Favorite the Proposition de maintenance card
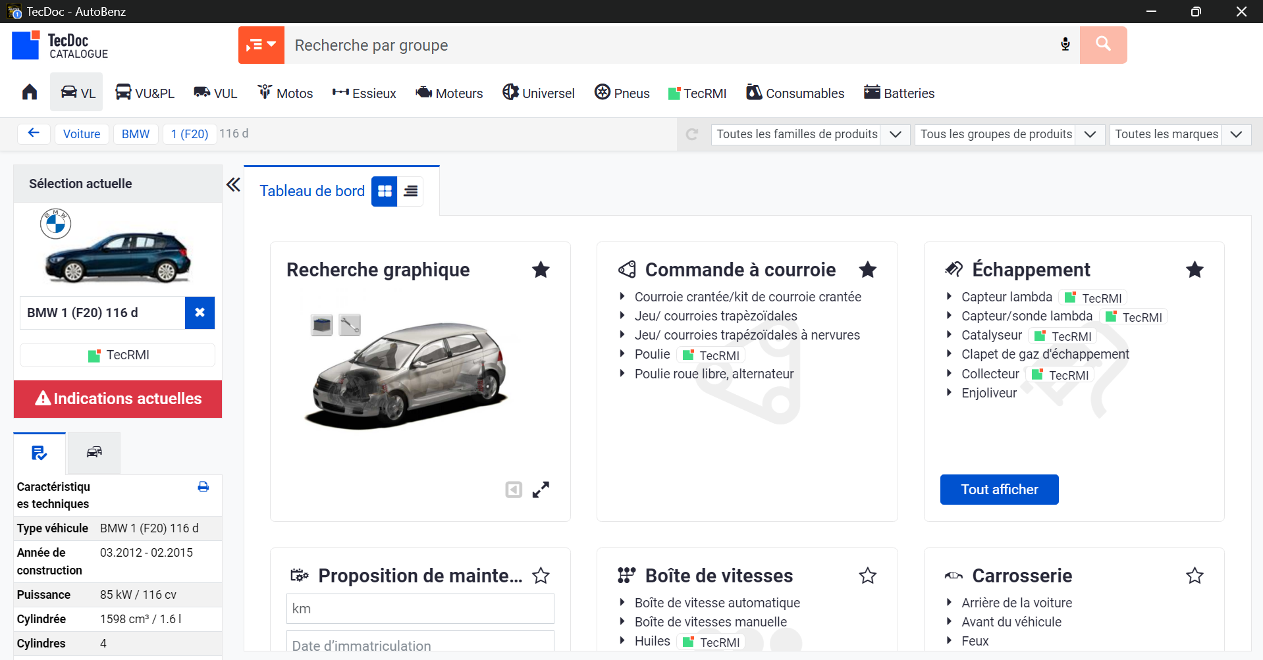This screenshot has width=1263, height=660. (x=541, y=576)
